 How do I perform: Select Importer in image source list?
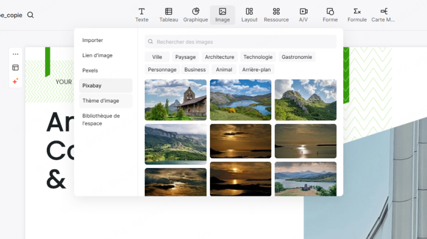(92, 40)
